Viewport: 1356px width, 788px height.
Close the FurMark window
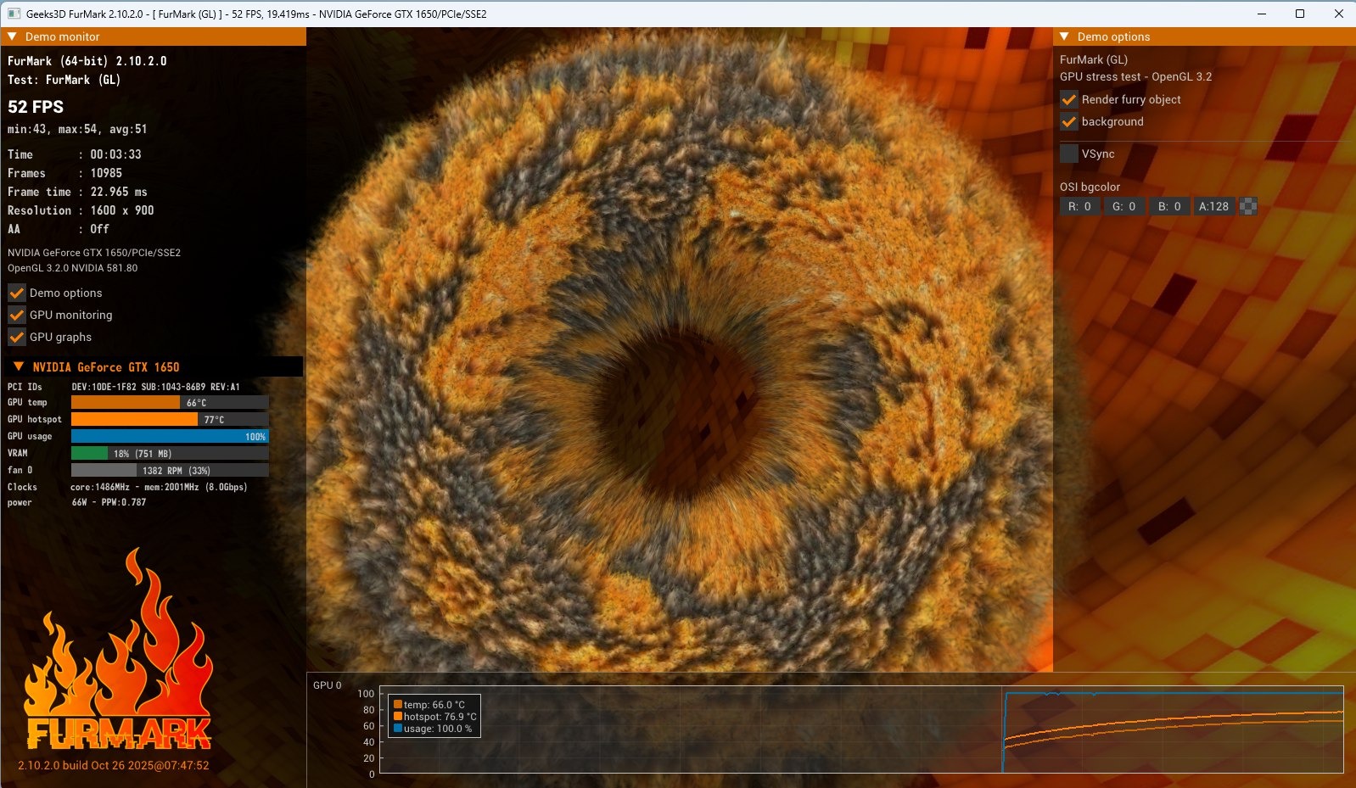coord(1338,14)
